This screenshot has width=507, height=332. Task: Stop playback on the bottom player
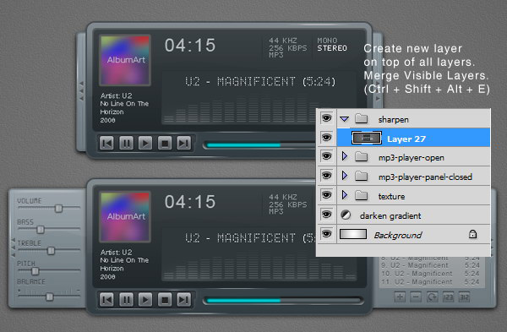coord(165,300)
